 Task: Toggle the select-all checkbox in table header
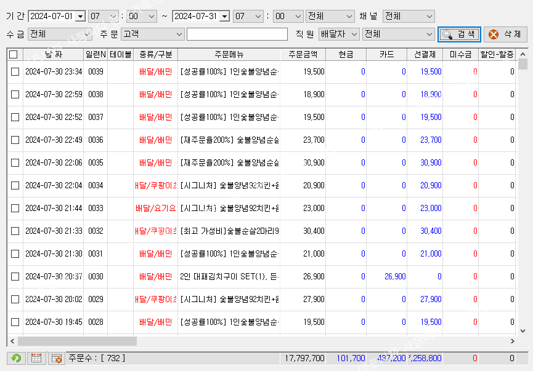pos(14,55)
